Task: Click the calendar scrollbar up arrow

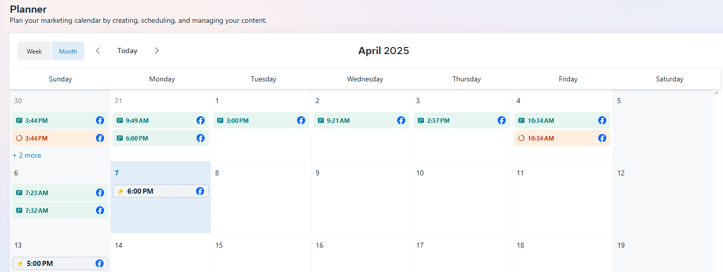Action: (x=716, y=93)
